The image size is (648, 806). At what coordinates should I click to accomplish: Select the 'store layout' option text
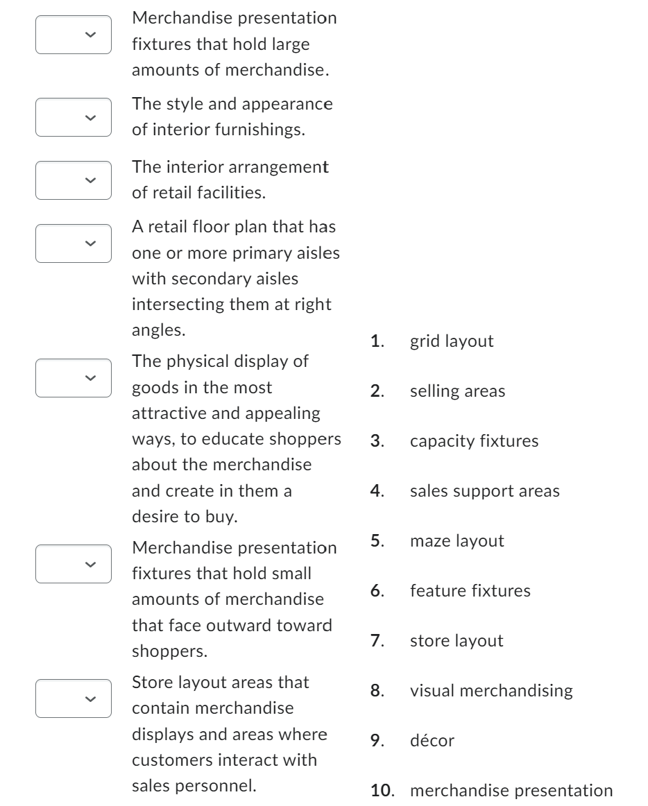click(457, 641)
